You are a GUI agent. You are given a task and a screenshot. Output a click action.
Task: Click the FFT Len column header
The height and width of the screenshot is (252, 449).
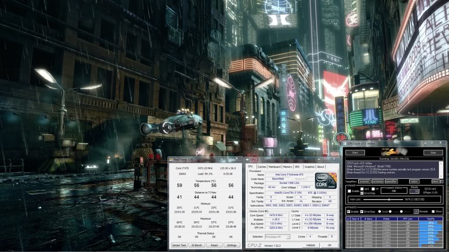click(x=408, y=219)
